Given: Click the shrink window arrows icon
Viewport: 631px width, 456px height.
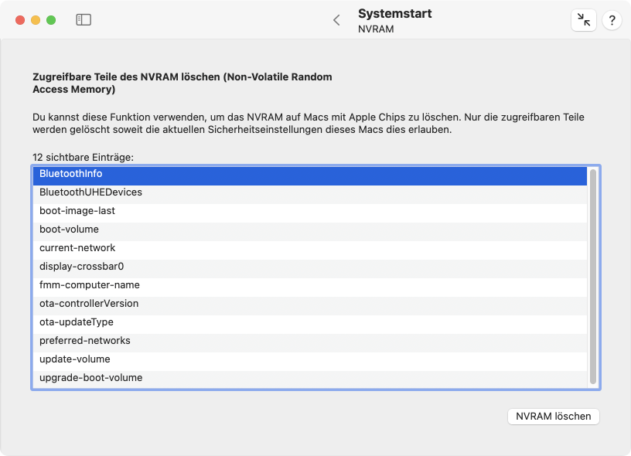Looking at the screenshot, I should (x=584, y=19).
